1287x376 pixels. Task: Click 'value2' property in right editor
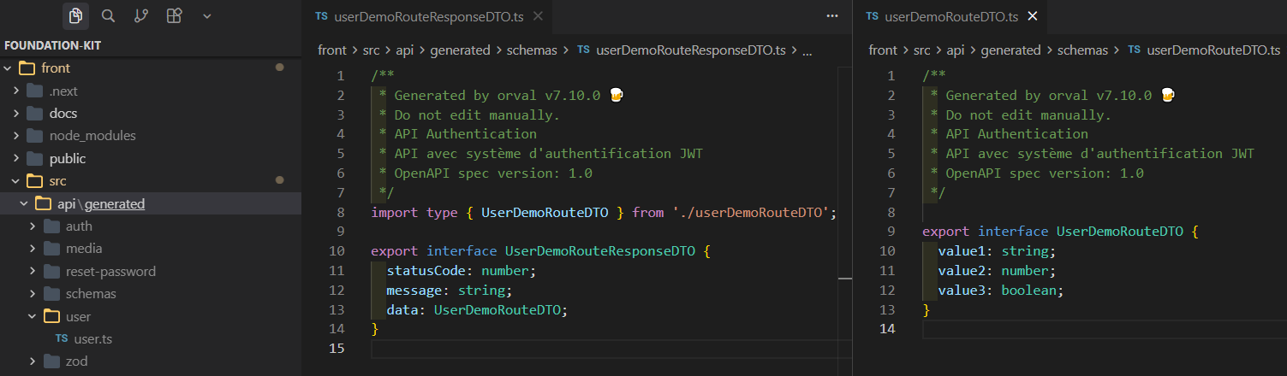coord(961,271)
